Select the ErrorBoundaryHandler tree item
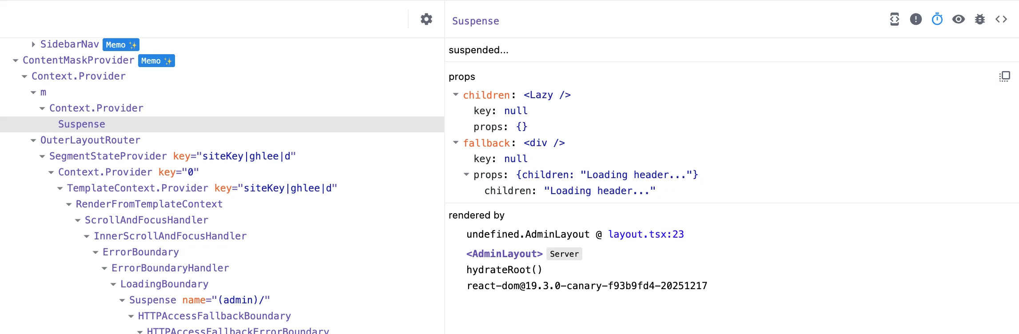 point(170,268)
